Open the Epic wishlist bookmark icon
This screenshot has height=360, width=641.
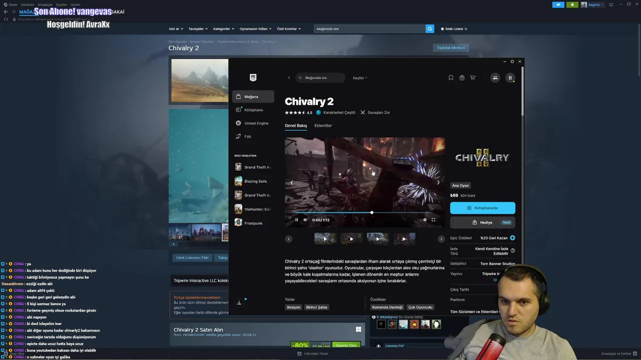point(451,77)
